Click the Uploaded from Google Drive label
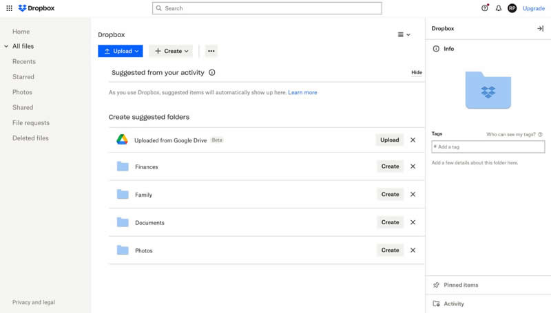551x313 pixels. [x=170, y=140]
